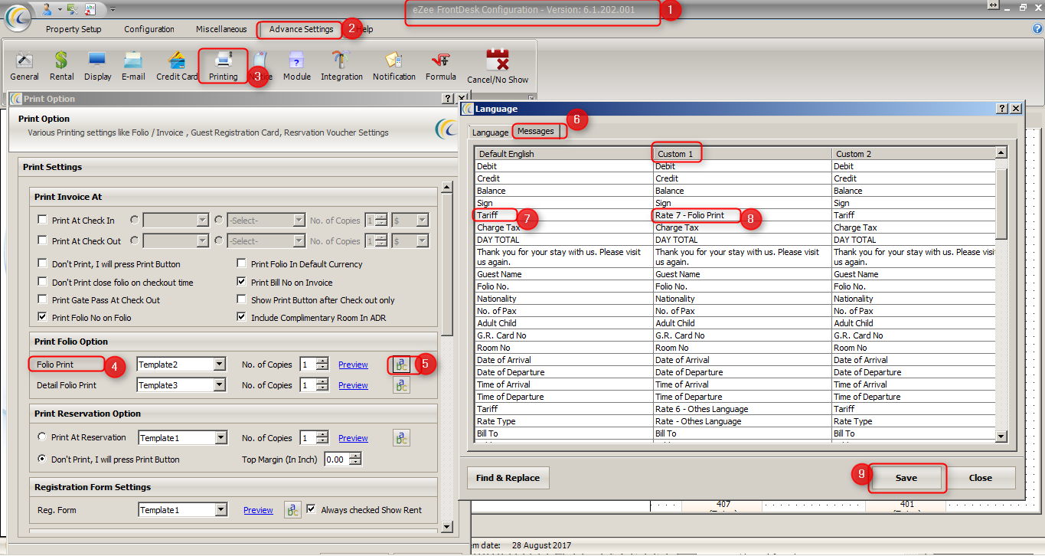The width and height of the screenshot is (1045, 556).
Task: Open Cancel/No Show settings icon
Action: pyautogui.click(x=498, y=66)
